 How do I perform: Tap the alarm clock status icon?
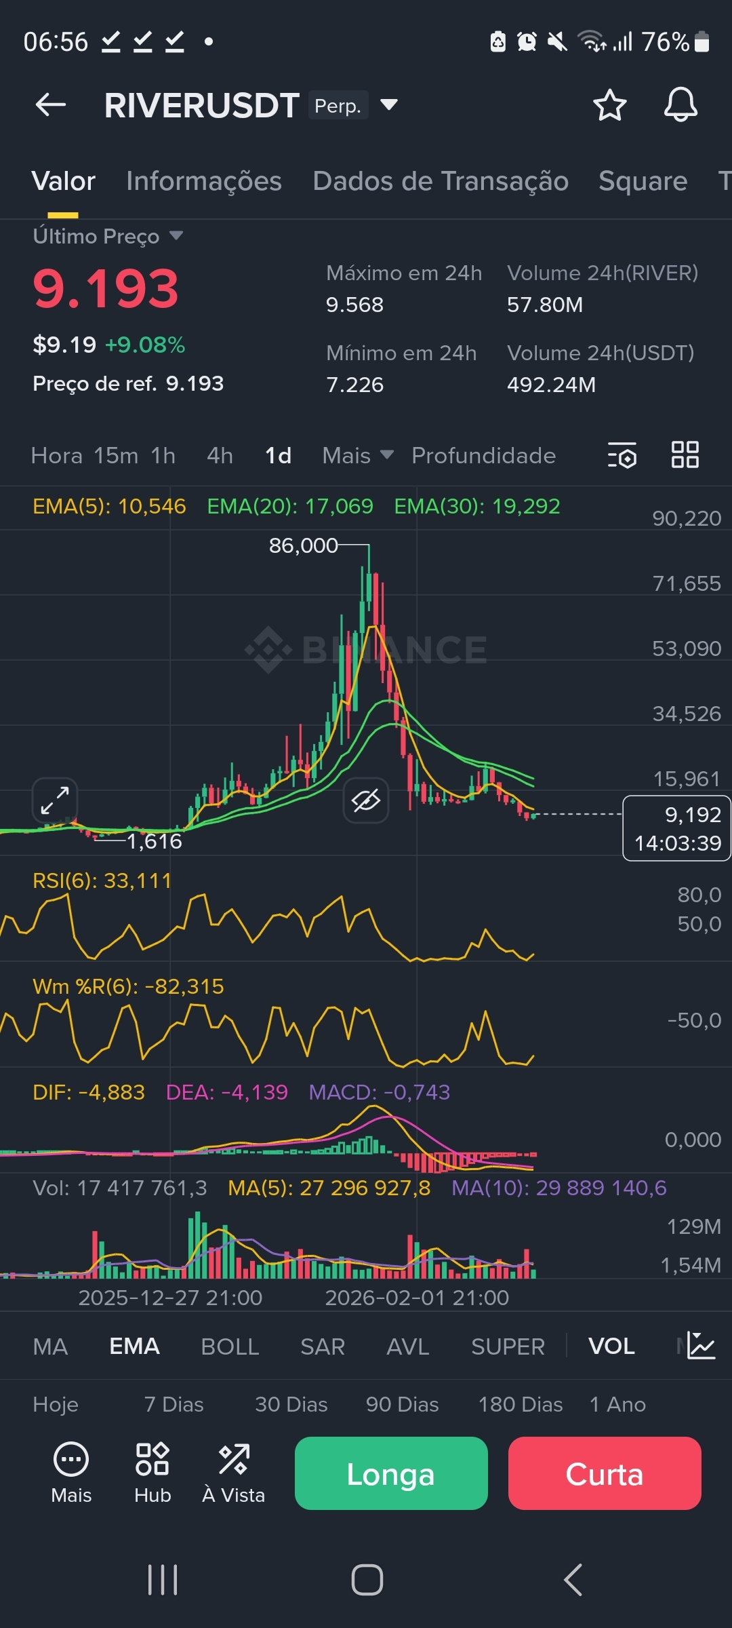(527, 42)
